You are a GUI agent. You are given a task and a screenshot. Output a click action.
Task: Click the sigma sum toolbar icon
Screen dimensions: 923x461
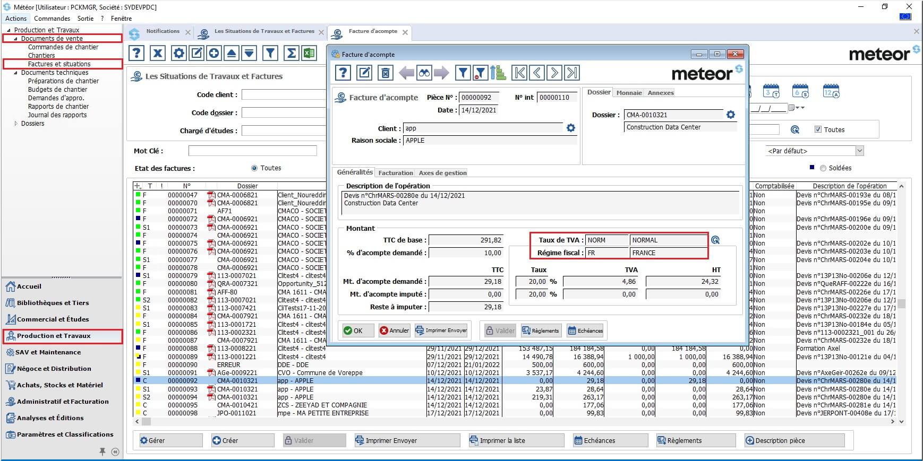[291, 53]
